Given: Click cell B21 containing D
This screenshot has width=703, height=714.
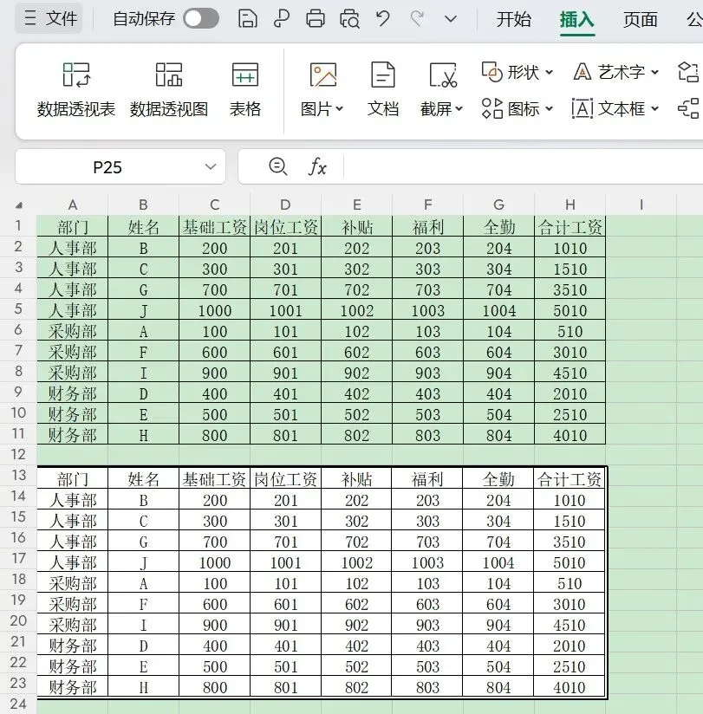Looking at the screenshot, I should [144, 646].
